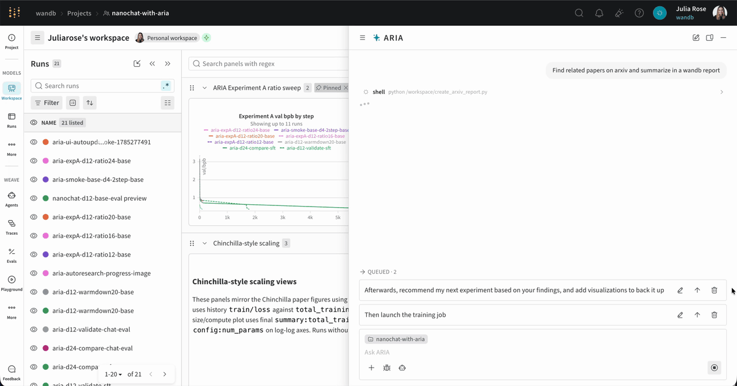Go to next page of runs

165,374
